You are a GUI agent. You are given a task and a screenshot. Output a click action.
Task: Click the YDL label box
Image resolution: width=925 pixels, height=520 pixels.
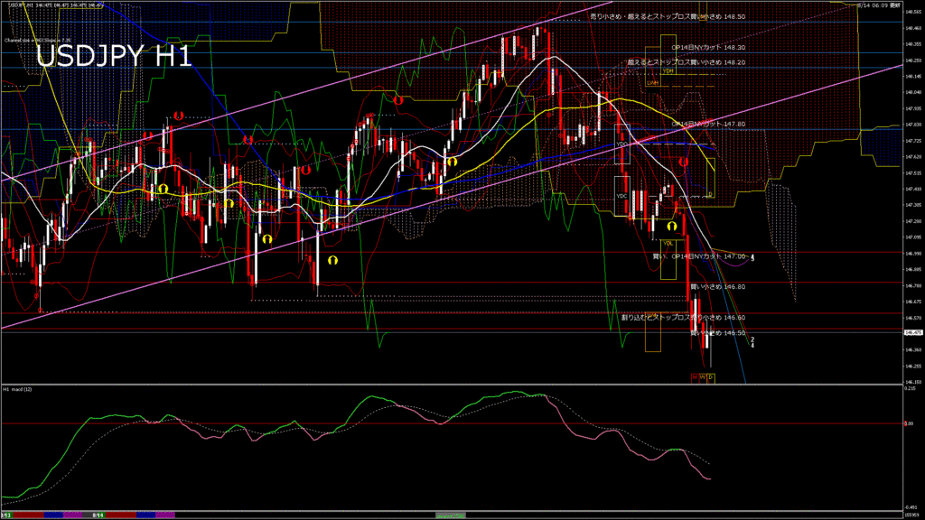click(668, 243)
